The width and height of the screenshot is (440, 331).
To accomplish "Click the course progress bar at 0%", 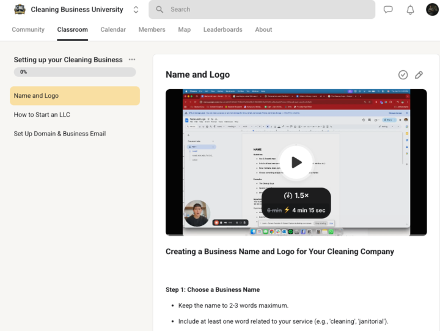I will pyautogui.click(x=75, y=72).
